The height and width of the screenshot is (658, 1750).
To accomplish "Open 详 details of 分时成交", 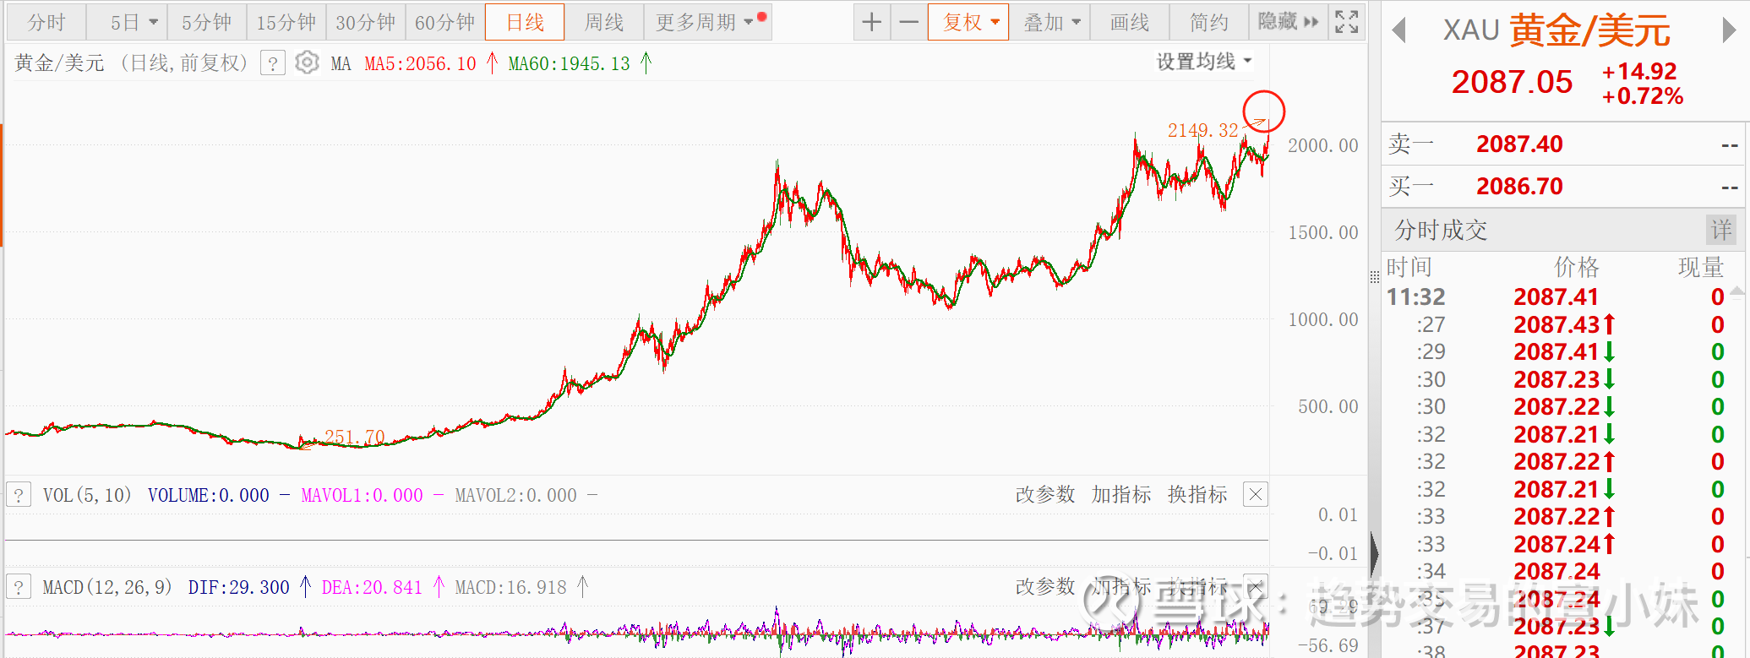I will coord(1721,230).
